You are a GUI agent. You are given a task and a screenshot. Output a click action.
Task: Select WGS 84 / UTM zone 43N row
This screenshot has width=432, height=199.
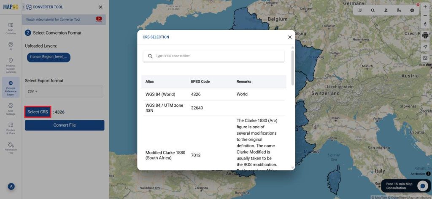point(213,108)
